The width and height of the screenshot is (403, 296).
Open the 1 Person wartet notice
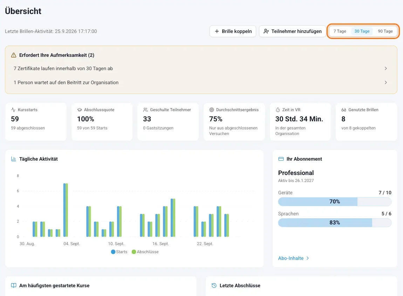[x=201, y=82]
